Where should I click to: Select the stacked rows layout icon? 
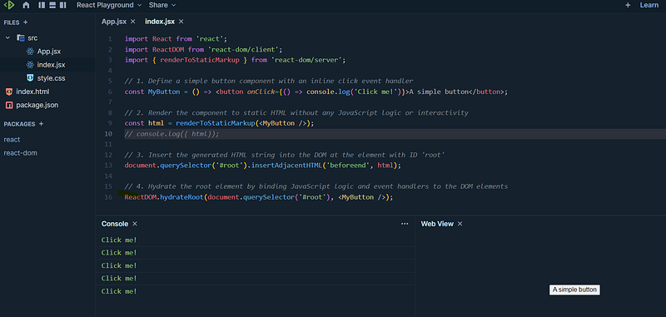[x=52, y=5]
